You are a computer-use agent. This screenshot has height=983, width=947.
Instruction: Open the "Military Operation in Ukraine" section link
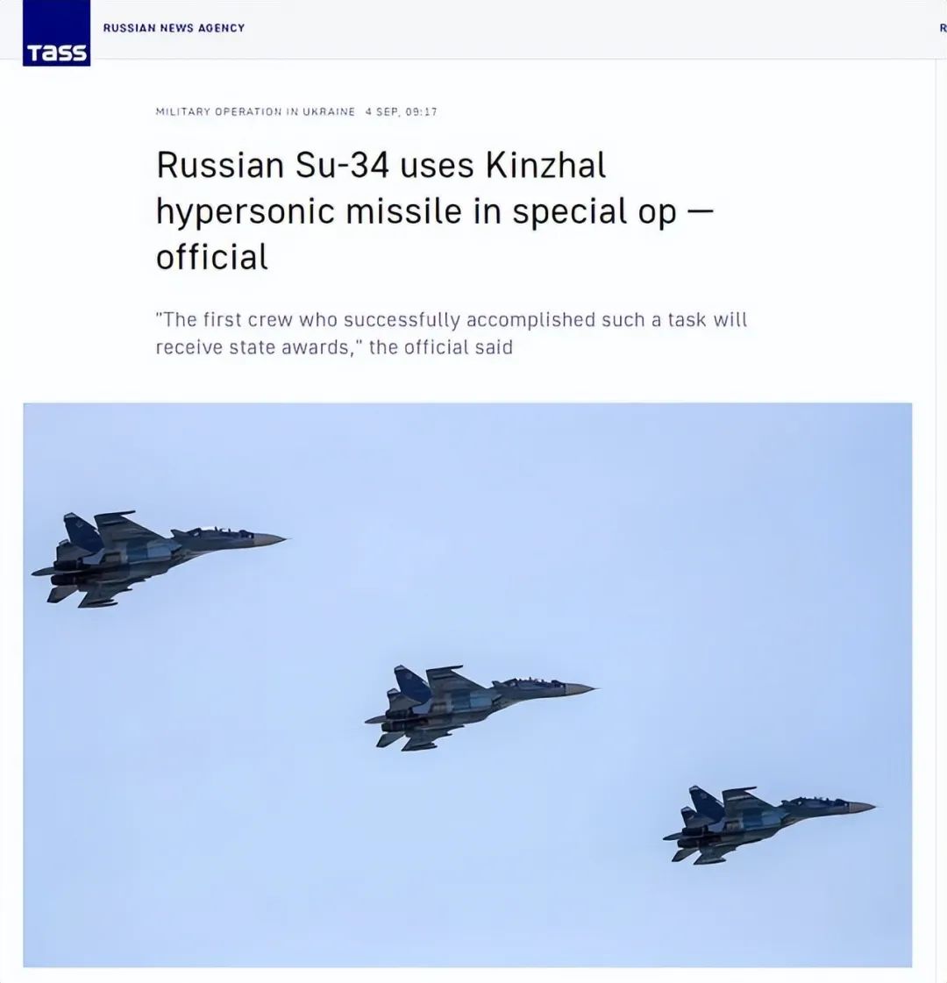tap(255, 111)
